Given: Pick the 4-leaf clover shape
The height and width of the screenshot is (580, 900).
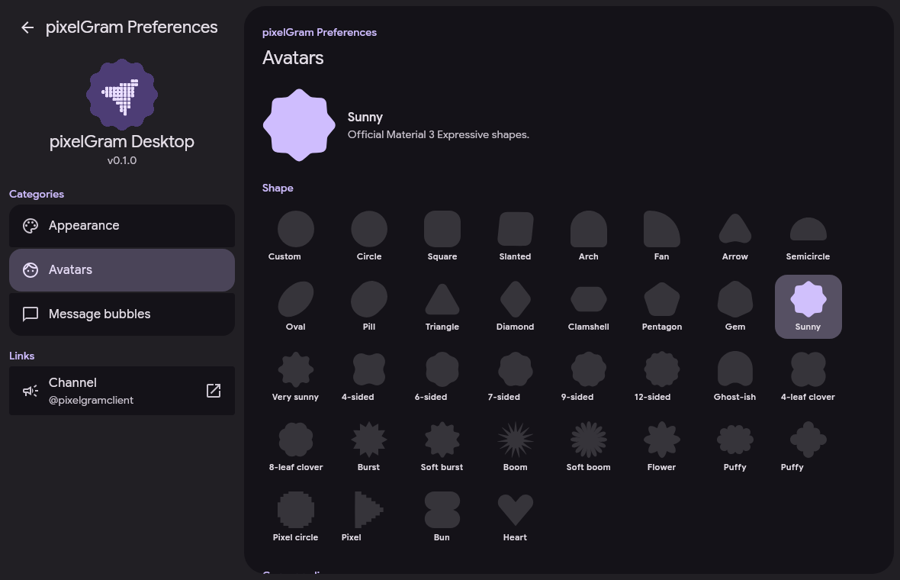Looking at the screenshot, I should point(808,377).
